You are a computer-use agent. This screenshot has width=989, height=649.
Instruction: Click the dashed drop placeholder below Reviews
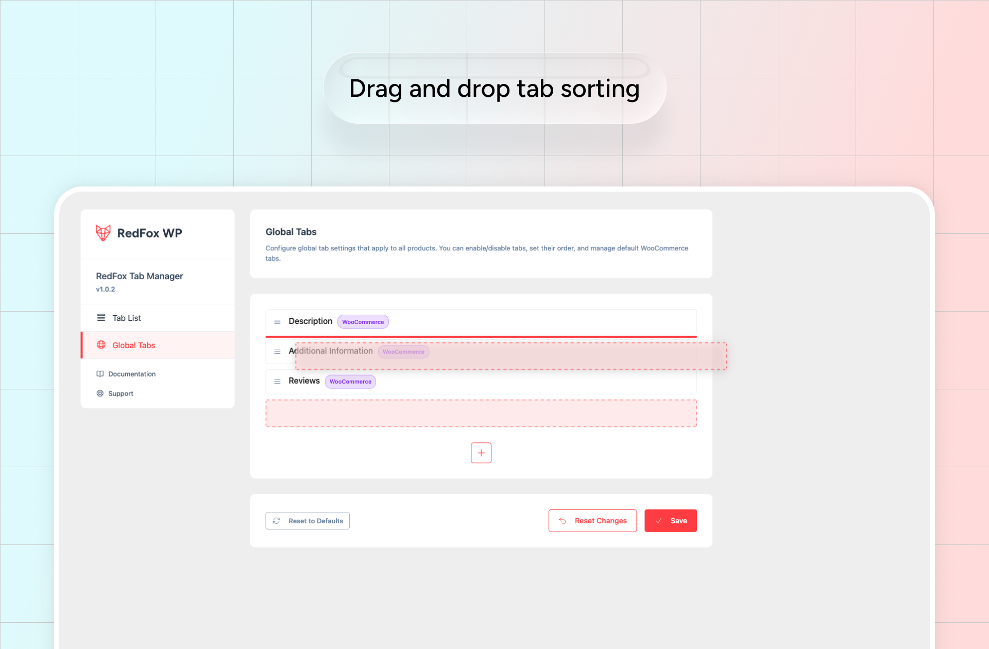pyautogui.click(x=481, y=413)
